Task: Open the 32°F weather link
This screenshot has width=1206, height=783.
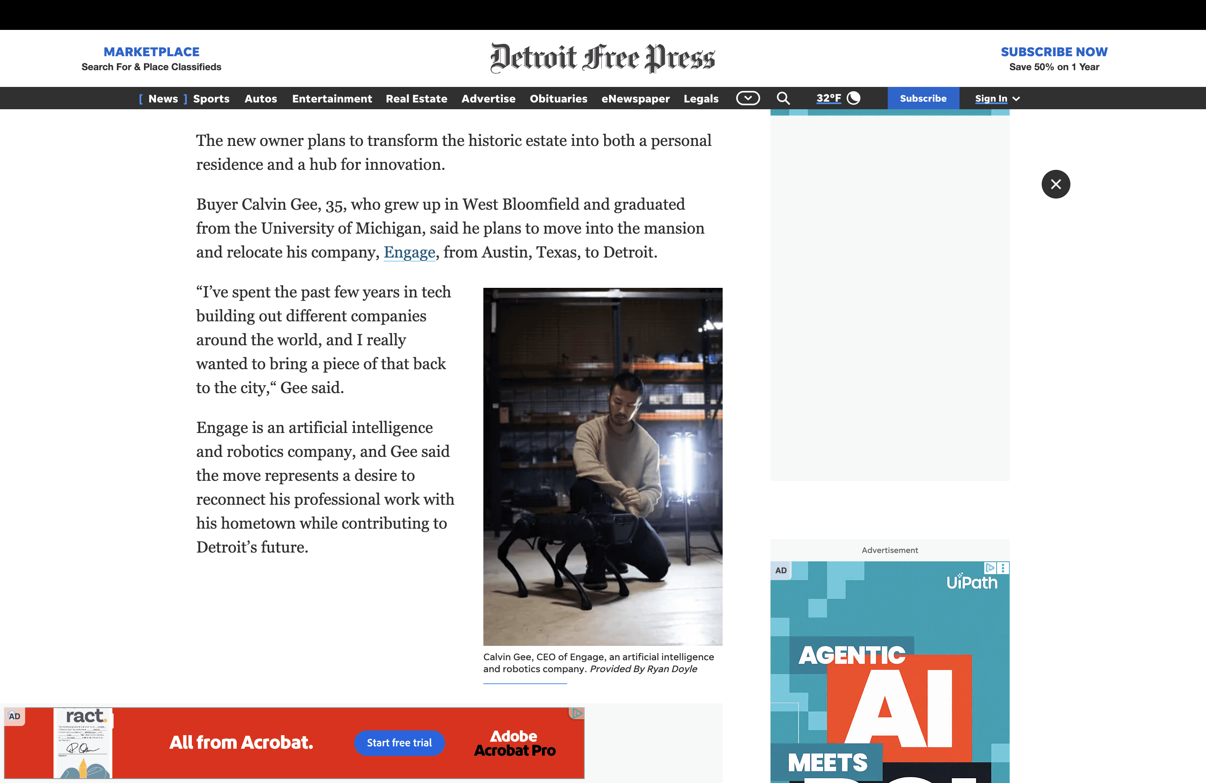Action: [828, 98]
